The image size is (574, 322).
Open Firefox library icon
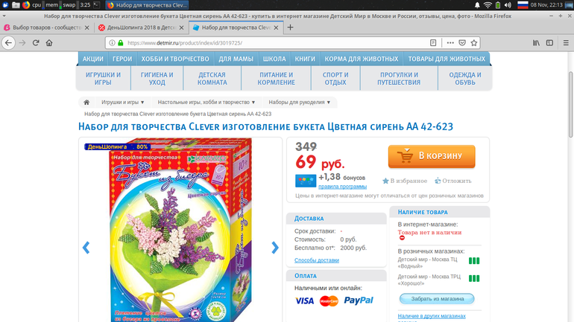536,42
